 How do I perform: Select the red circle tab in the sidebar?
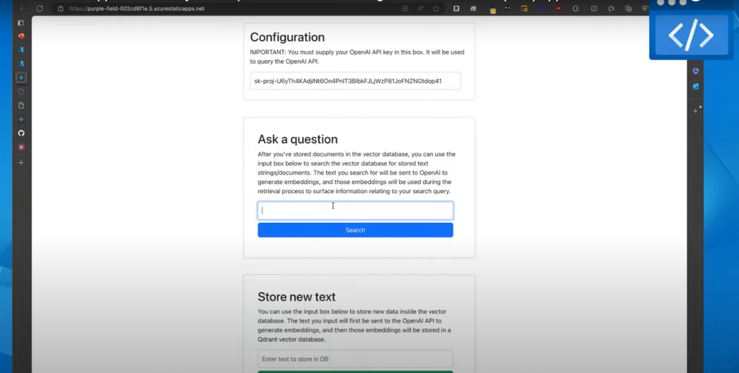(21, 147)
